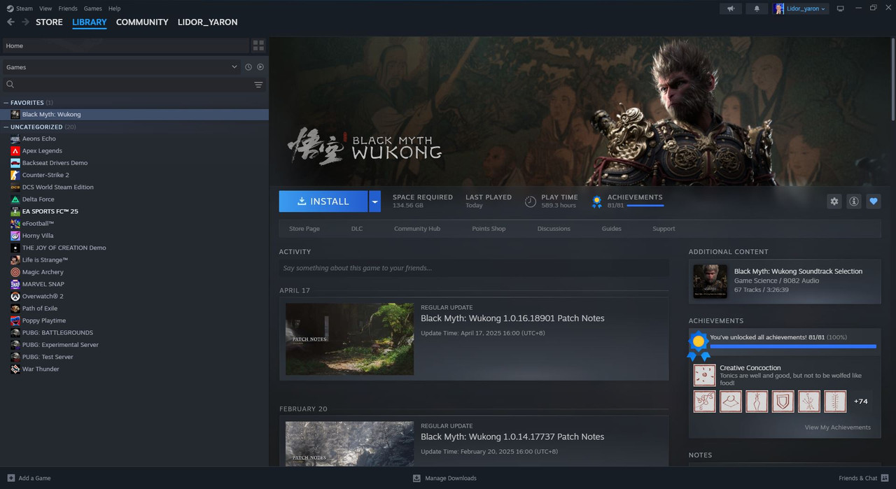Toggle favorite heart for Black Myth
896x489 pixels.
coord(874,201)
